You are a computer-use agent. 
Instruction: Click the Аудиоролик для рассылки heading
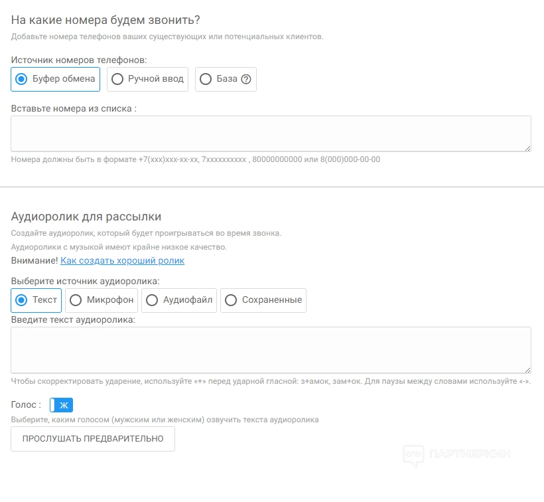[x=86, y=216]
